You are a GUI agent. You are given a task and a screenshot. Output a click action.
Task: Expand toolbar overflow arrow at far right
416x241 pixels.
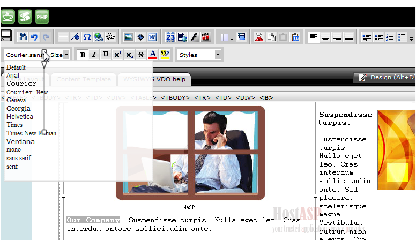point(411,39)
